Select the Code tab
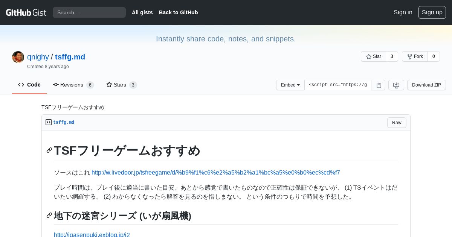 coord(29,85)
